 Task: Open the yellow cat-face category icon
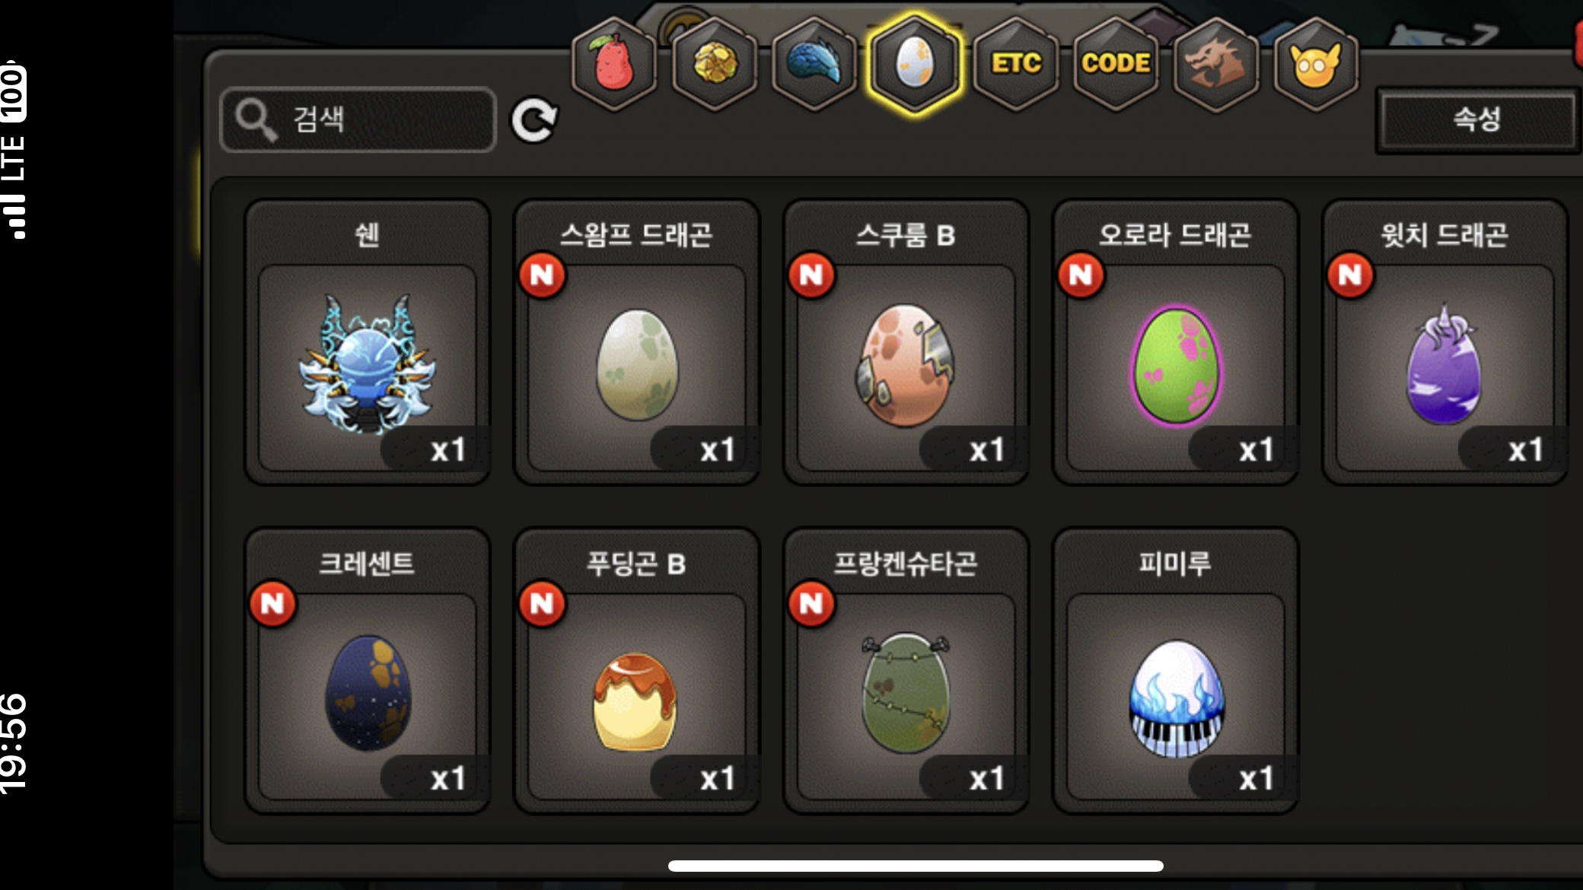(x=1316, y=64)
